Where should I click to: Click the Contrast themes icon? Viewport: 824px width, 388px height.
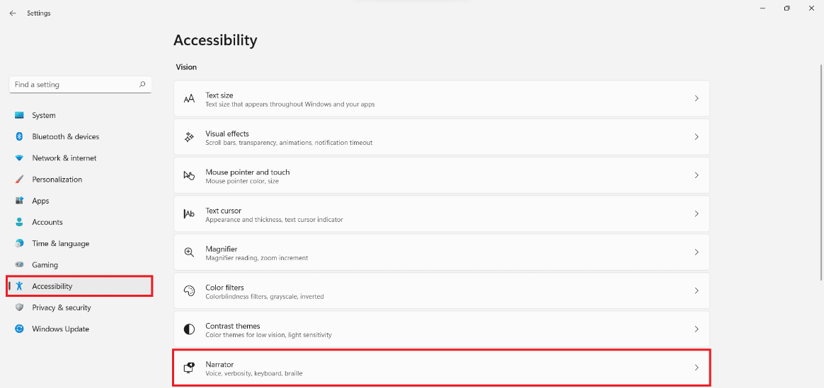189,329
